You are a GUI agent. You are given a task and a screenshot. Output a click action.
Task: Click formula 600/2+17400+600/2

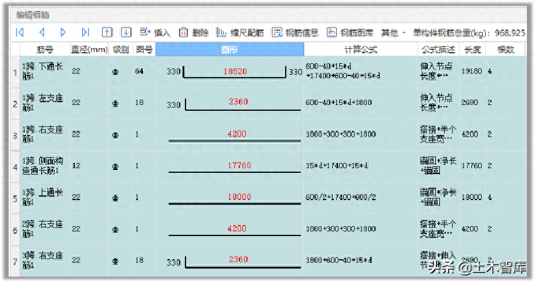pyautogui.click(x=340, y=197)
